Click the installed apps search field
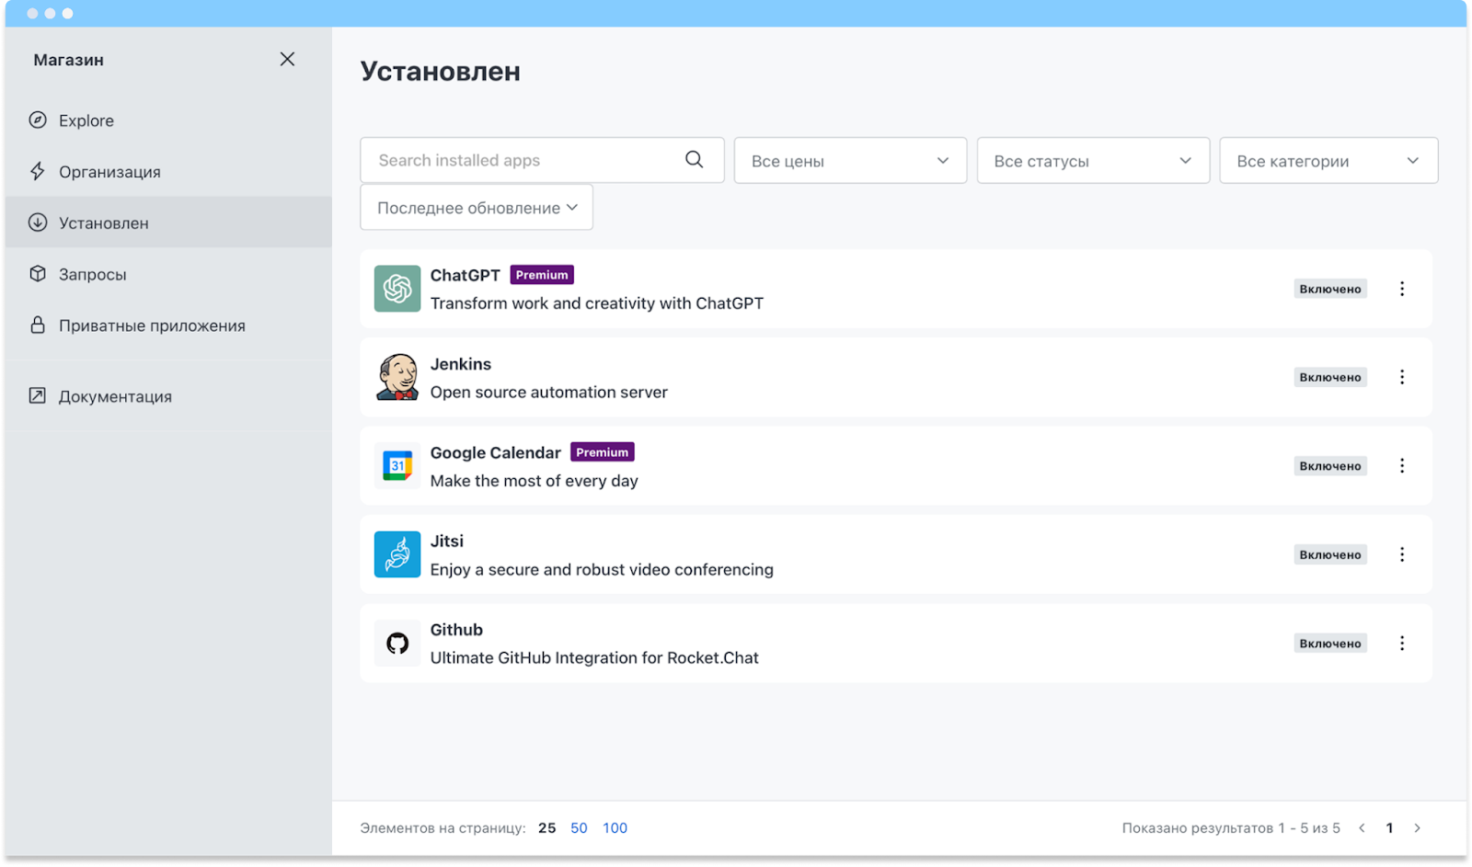Image resolution: width=1472 pixels, height=867 pixels. click(524, 159)
